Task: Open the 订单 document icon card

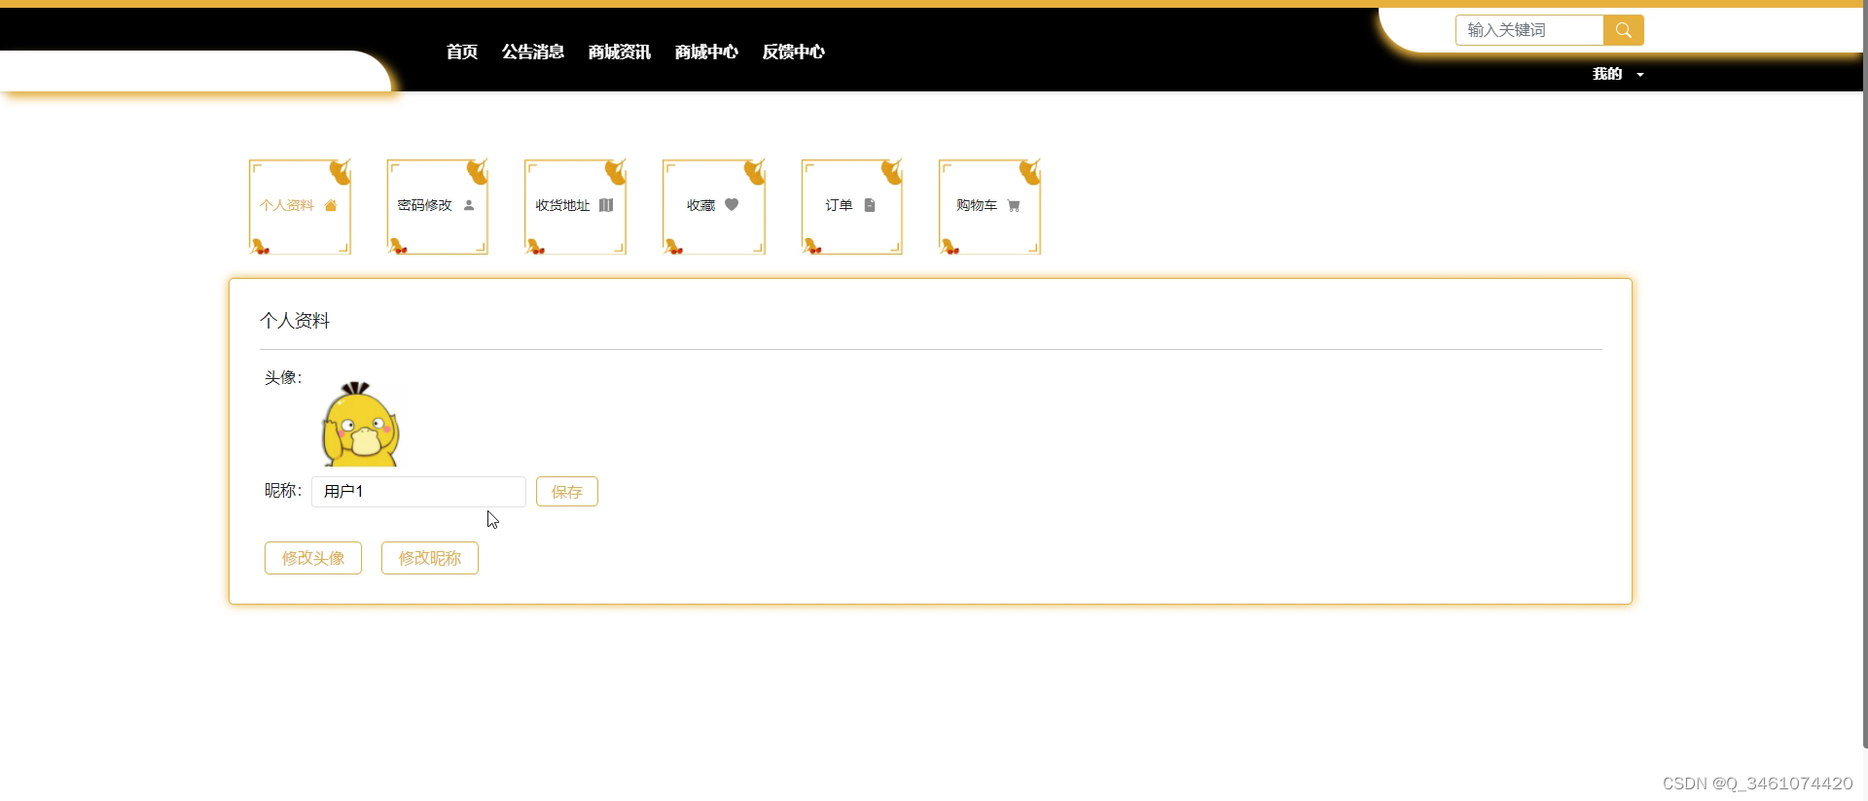Action: pyautogui.click(x=852, y=206)
